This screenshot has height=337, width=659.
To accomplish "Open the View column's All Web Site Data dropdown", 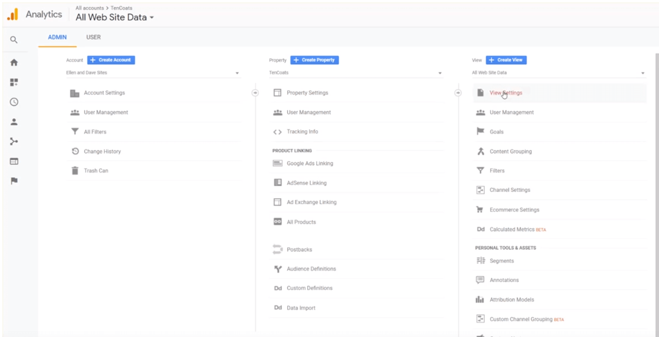I will [x=559, y=73].
